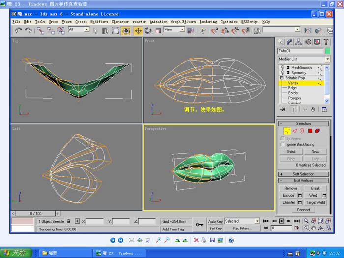Expand the Soft Selection rollout
Image resolution: width=344 pixels, height=258 pixels.
tap(303, 174)
